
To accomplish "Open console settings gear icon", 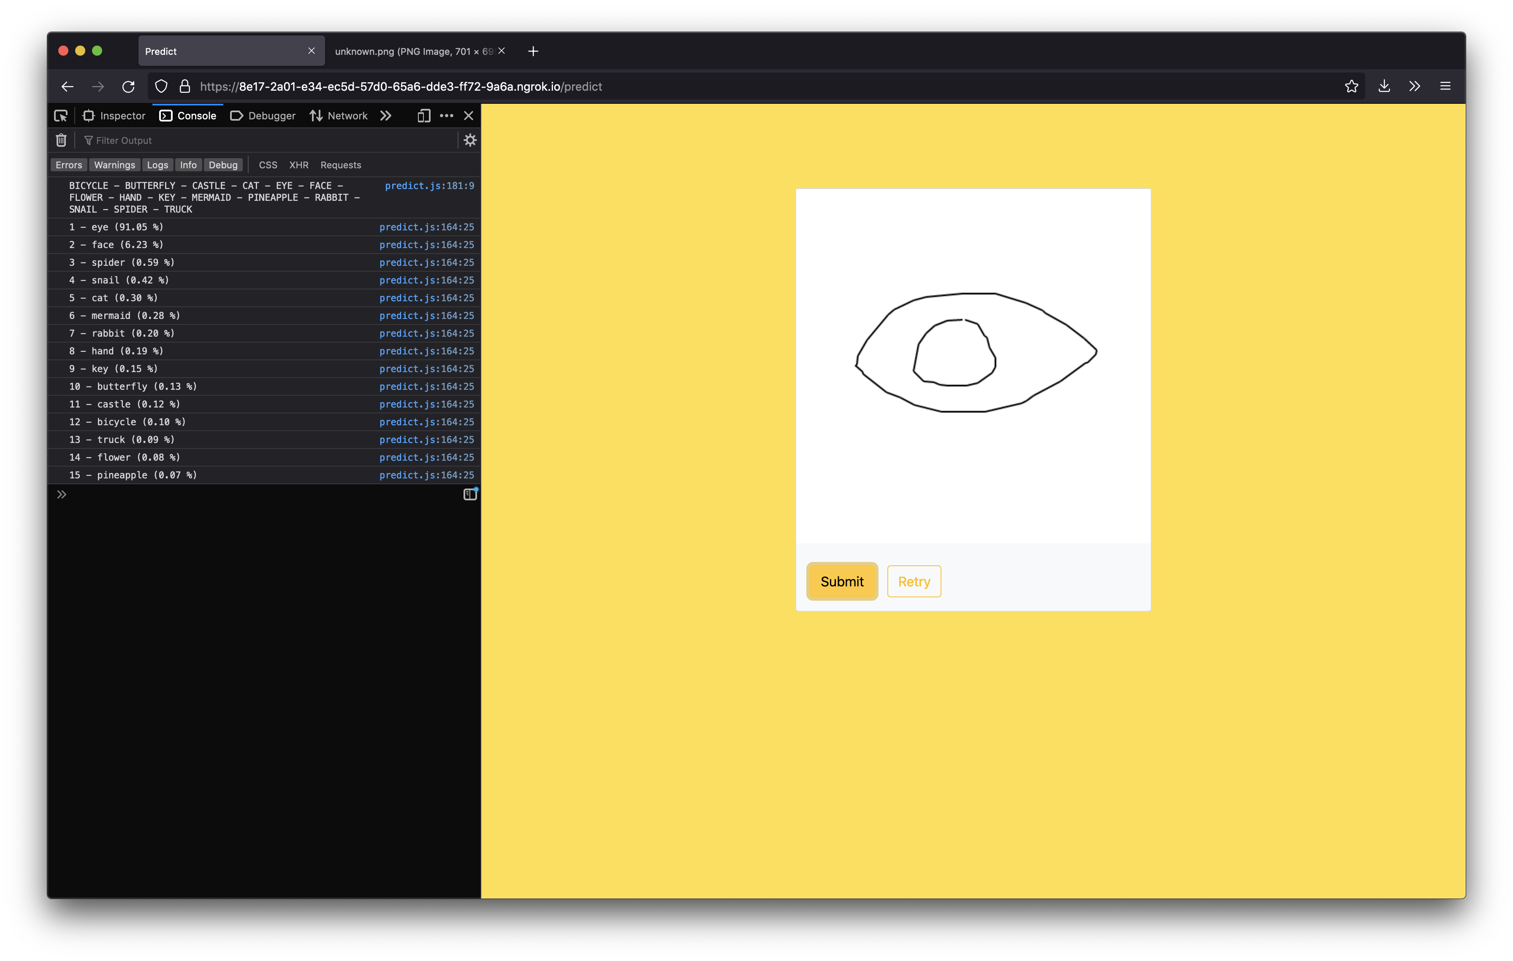I will 470,140.
